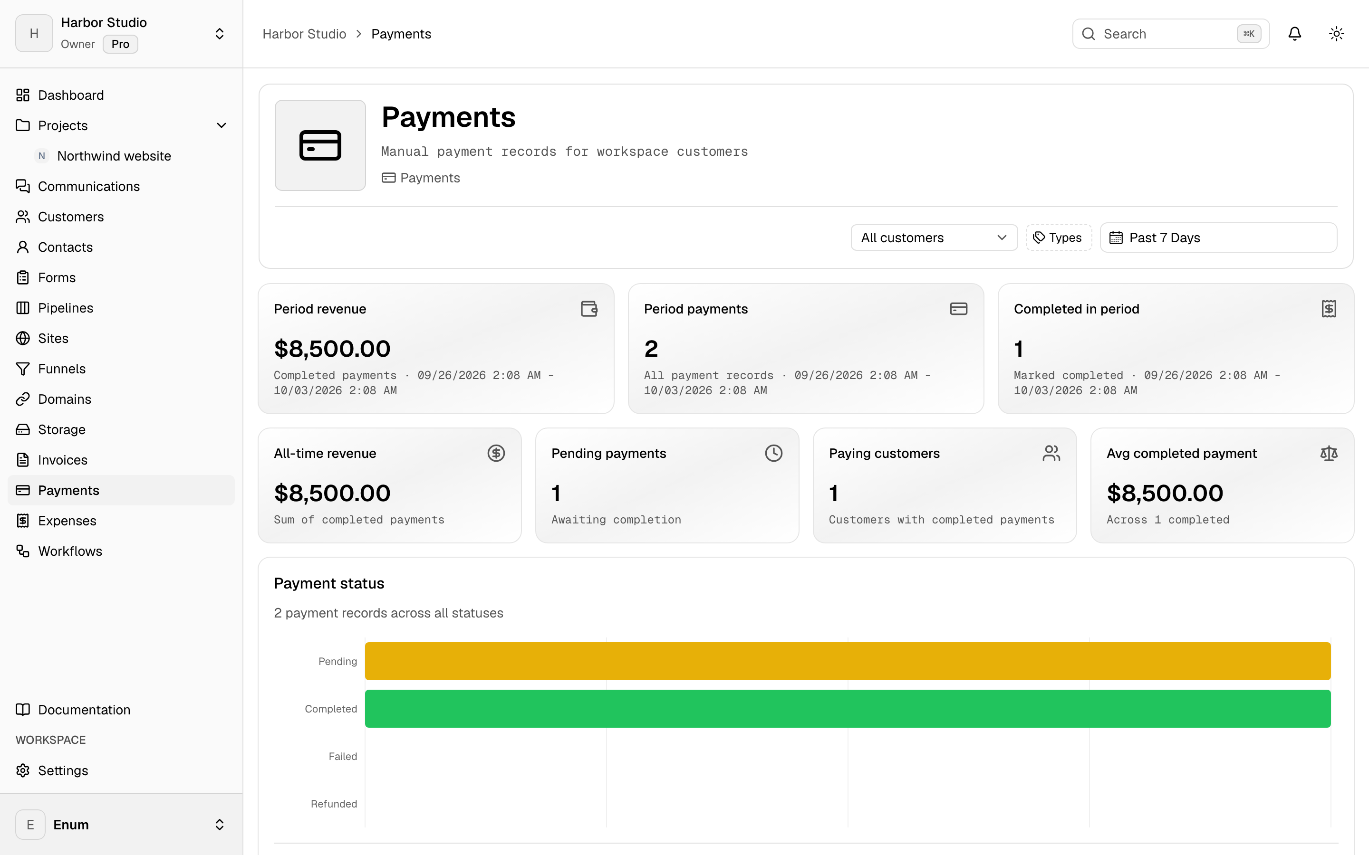
Task: Open Contacts page
Action: coord(121,247)
